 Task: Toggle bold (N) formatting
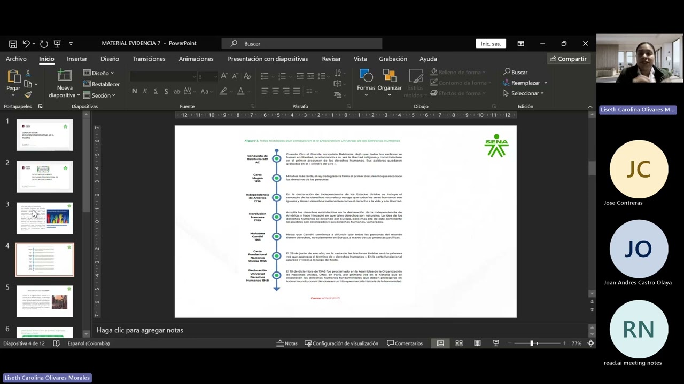click(x=134, y=91)
